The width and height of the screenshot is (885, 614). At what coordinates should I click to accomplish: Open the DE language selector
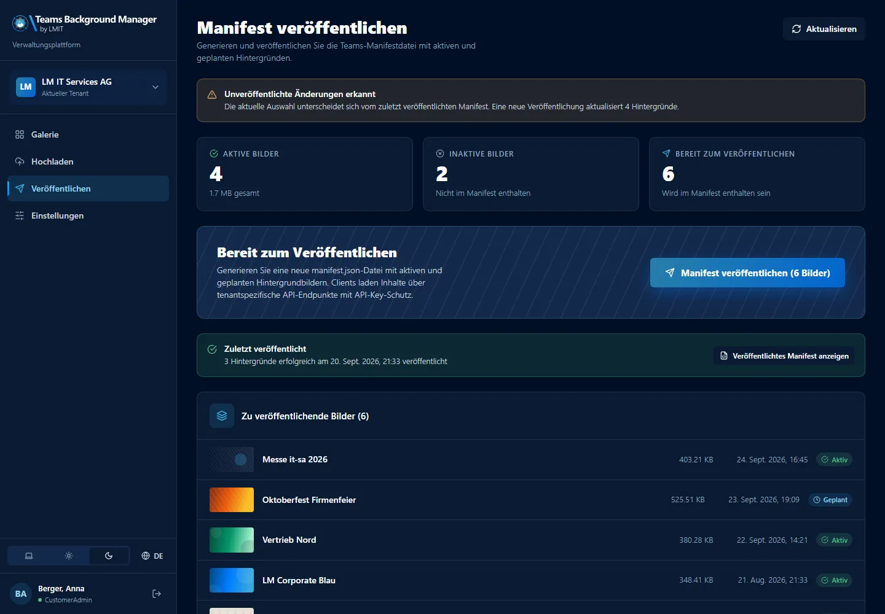click(x=152, y=556)
